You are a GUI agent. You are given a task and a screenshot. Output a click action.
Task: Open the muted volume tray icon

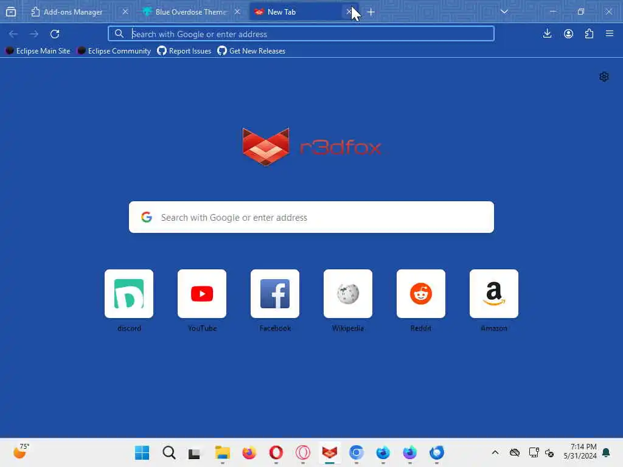549,452
